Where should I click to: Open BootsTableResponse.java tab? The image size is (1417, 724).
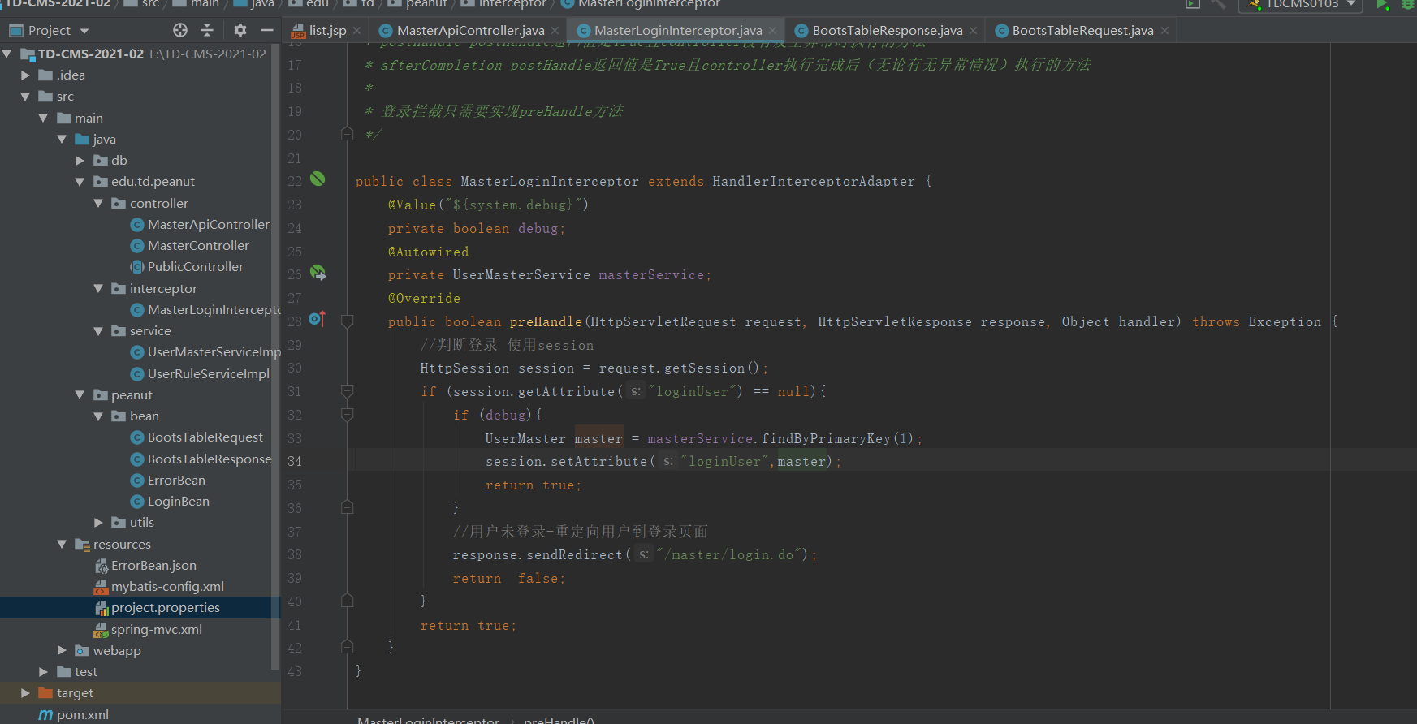click(888, 30)
